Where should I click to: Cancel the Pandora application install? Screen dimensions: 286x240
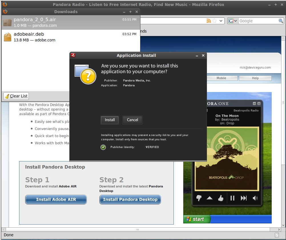(x=132, y=120)
